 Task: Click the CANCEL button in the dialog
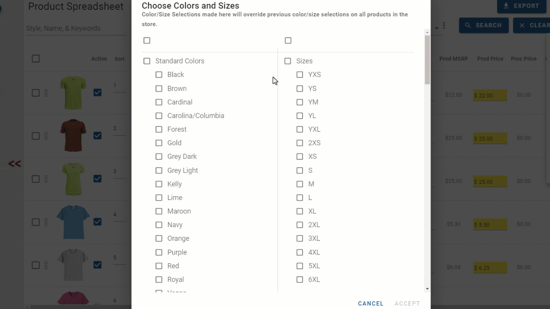click(x=370, y=303)
